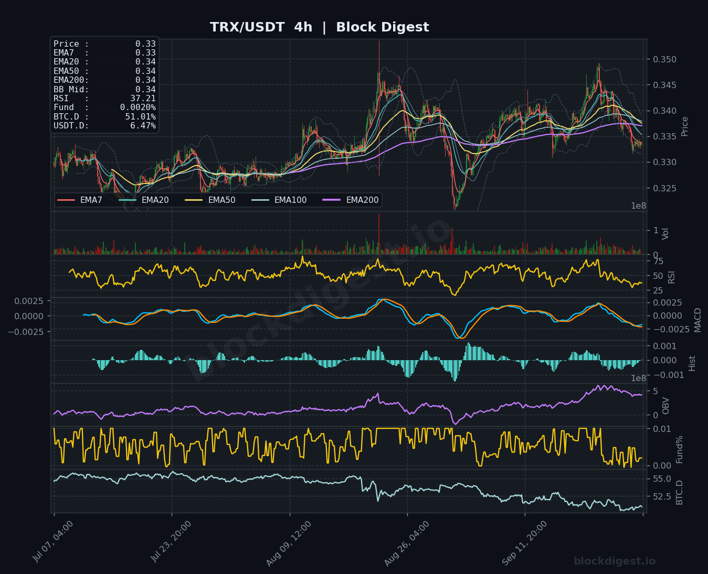Click the 0.330 price axis tick
The image size is (708, 574).
[664, 163]
